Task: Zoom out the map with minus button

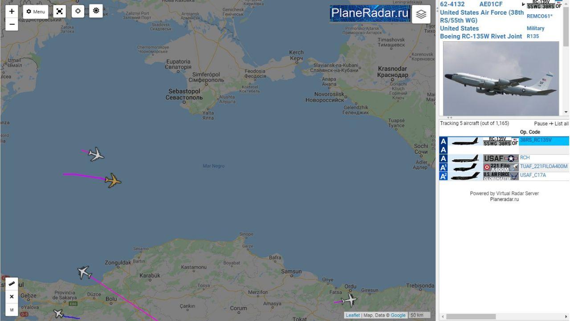Action: [12, 24]
